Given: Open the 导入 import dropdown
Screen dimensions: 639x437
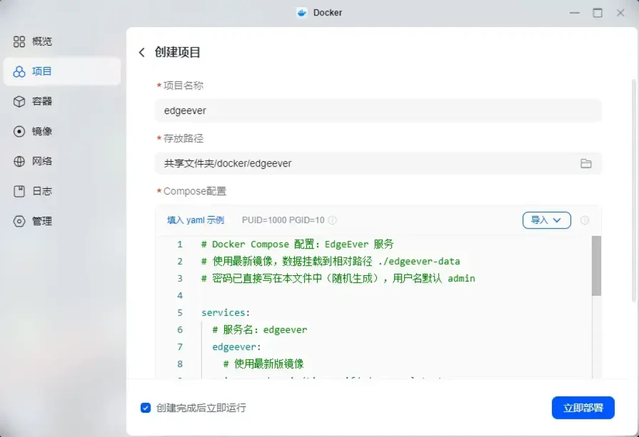Looking at the screenshot, I should (547, 220).
